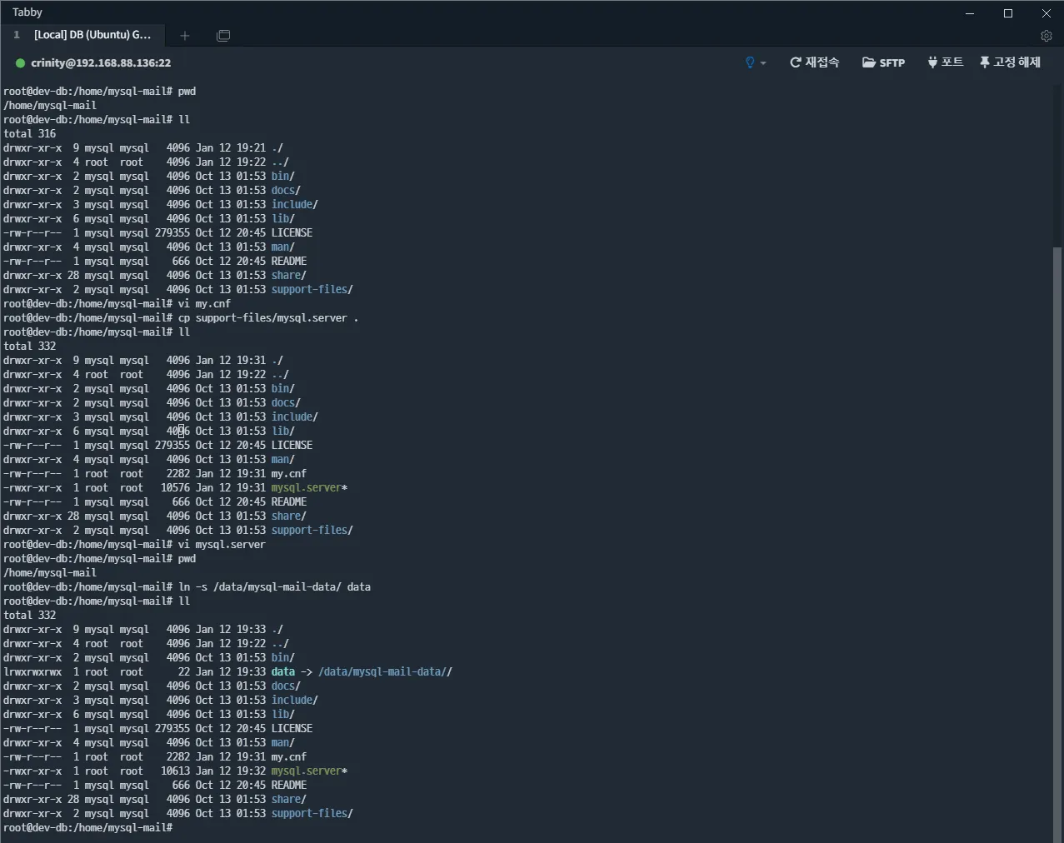The height and width of the screenshot is (843, 1064).
Task: Open the tab list icon beside the plus
Action: 223,36
